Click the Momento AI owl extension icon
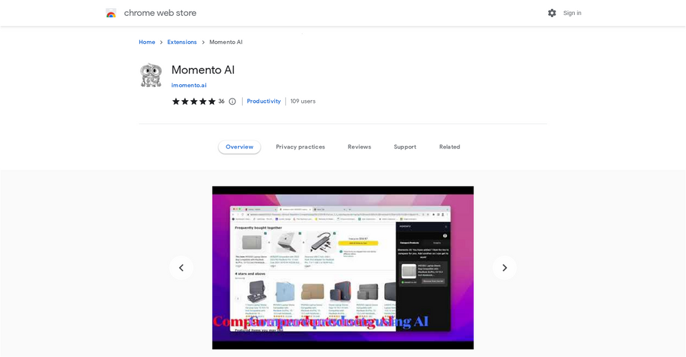 click(x=151, y=75)
